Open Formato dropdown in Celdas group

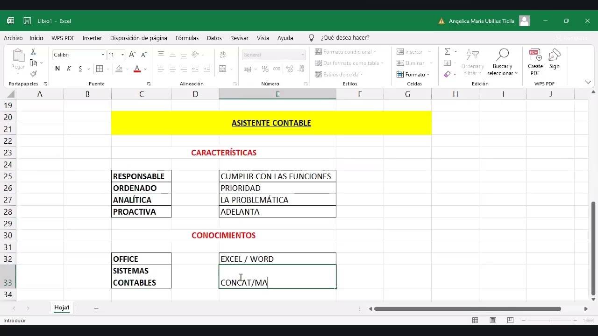pyautogui.click(x=413, y=74)
